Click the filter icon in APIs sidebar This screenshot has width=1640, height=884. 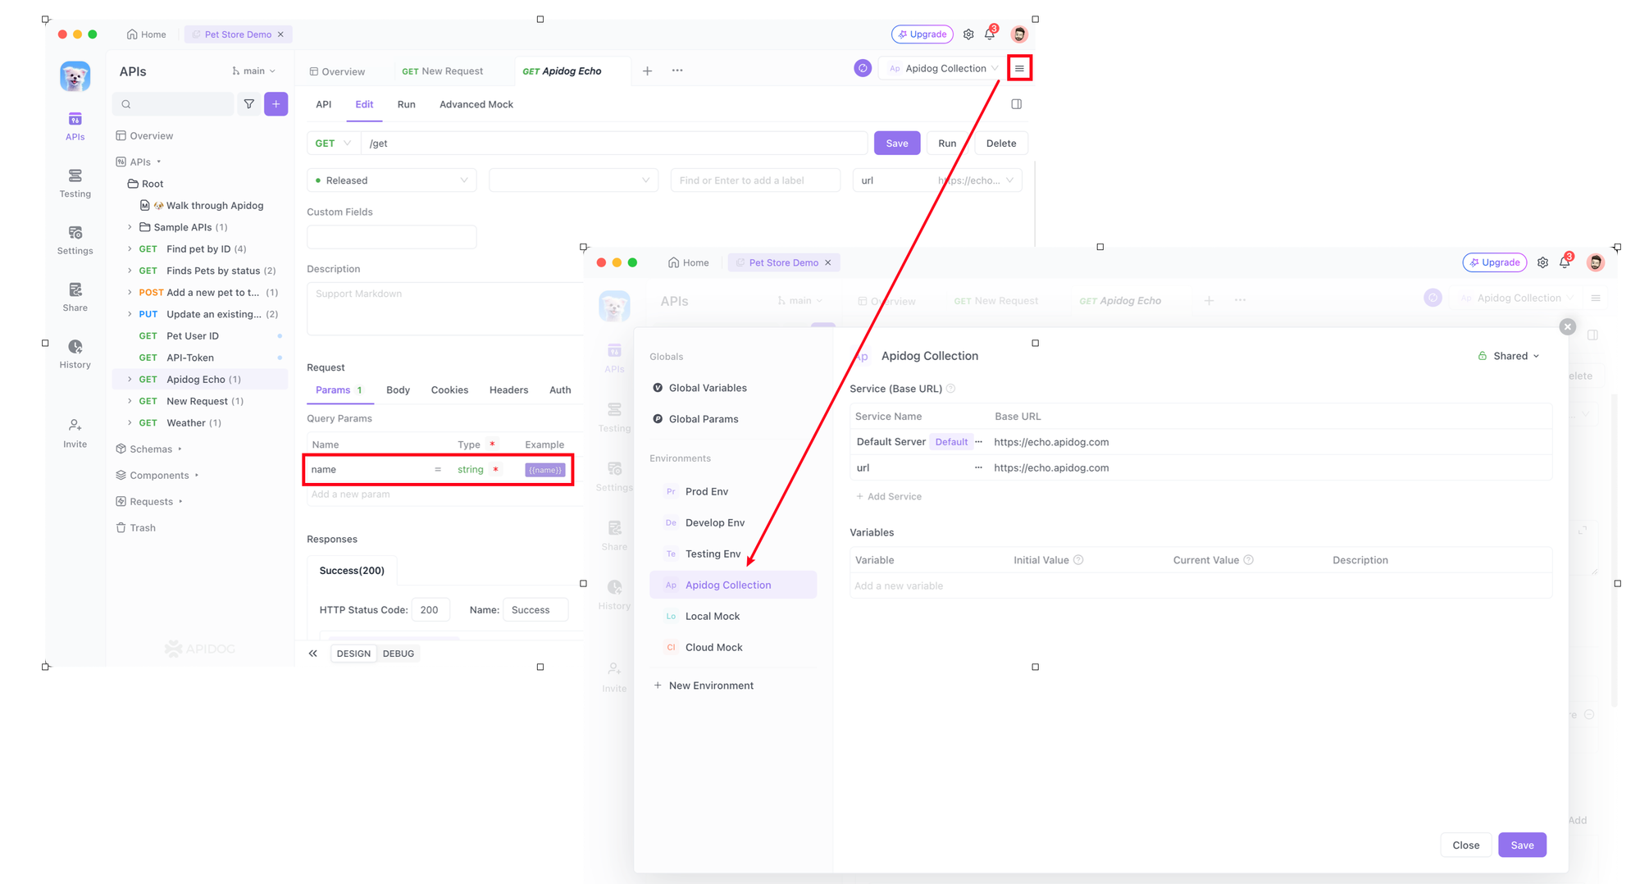[249, 104]
